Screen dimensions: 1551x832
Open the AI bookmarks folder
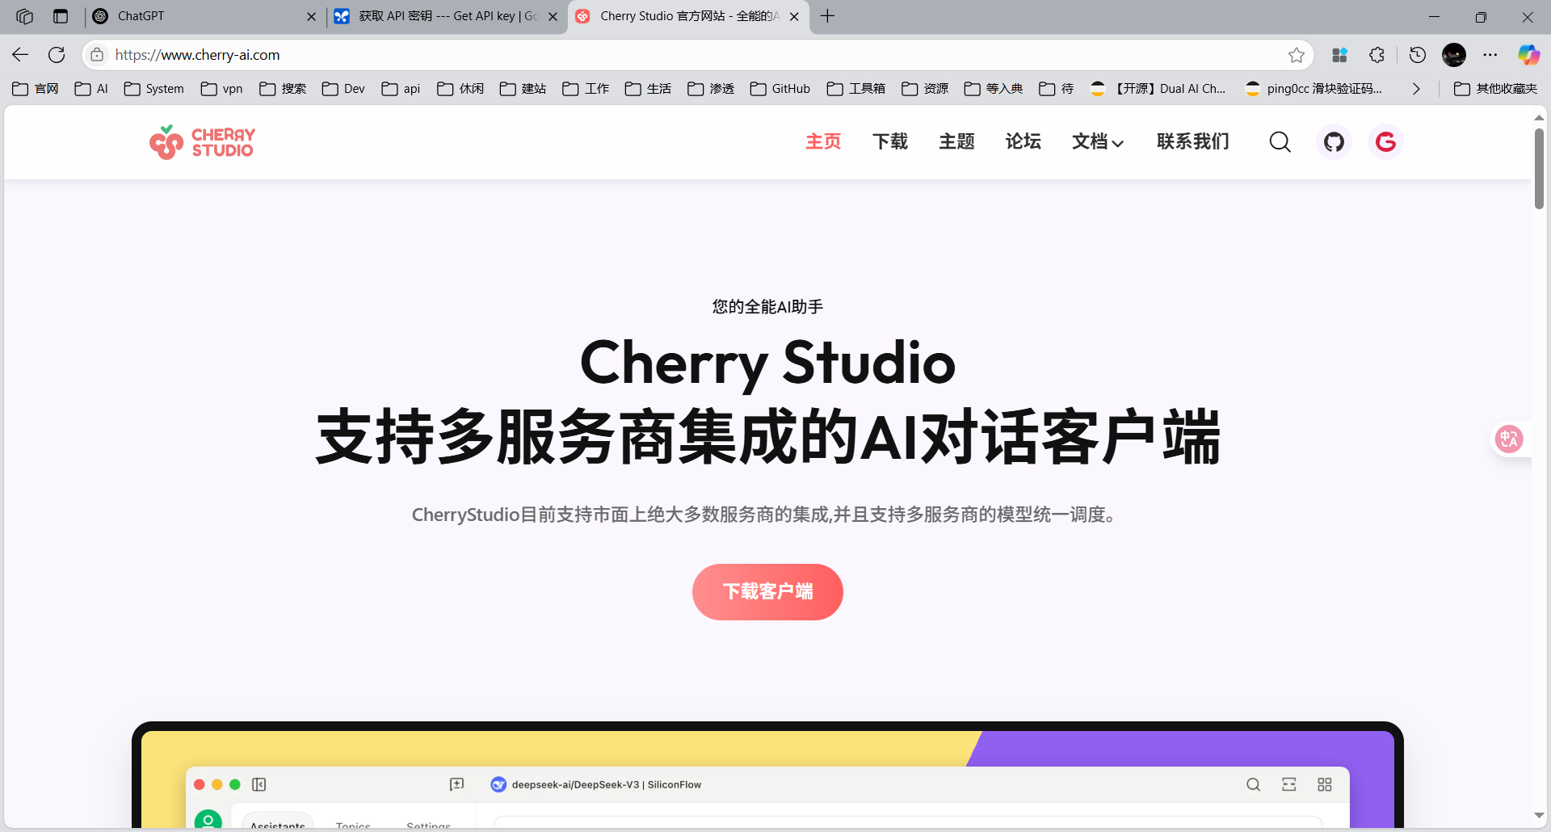click(x=91, y=89)
